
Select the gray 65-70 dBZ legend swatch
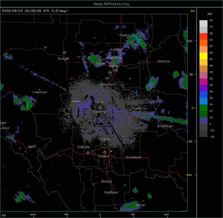(203, 30)
